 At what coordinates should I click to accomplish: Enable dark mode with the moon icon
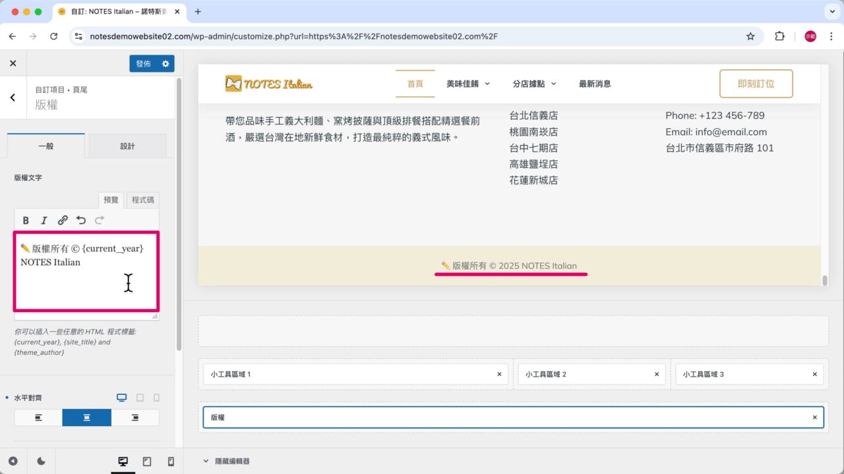41,461
